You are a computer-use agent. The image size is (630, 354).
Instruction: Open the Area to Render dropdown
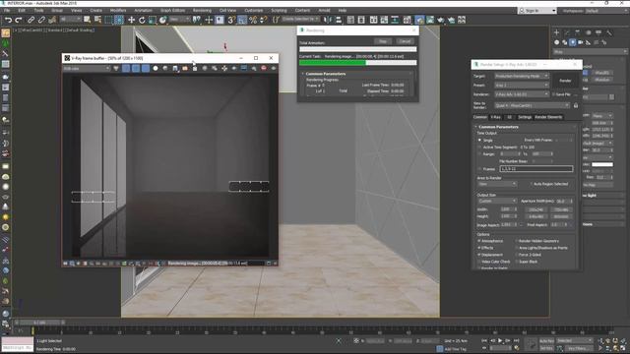pyautogui.click(x=497, y=184)
